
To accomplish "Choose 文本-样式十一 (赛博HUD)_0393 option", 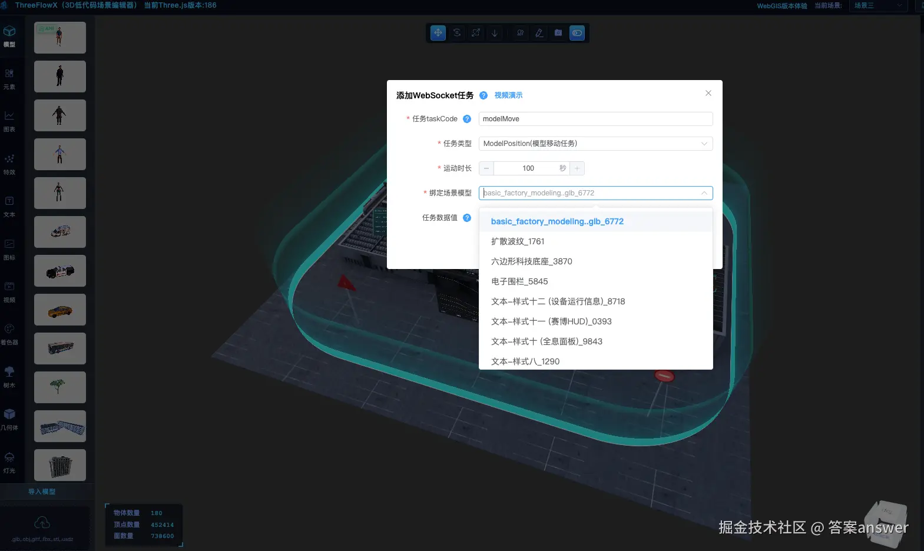I will 596,321.
